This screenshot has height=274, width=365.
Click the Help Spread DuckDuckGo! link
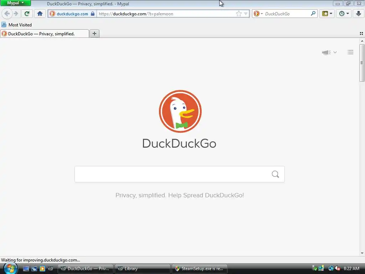206,195
